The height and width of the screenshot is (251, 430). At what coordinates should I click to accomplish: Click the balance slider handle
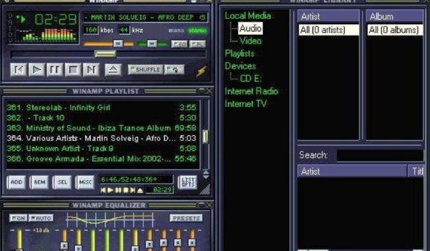pyautogui.click(x=152, y=43)
